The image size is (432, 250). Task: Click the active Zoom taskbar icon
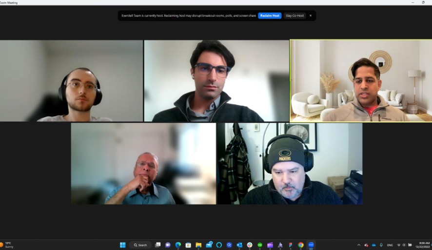coord(311,245)
